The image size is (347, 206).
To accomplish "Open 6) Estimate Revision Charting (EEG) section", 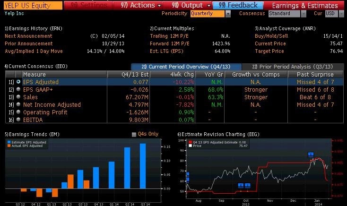I will pyautogui.click(x=218, y=134).
